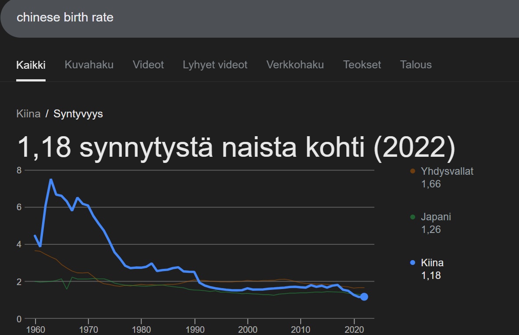Image resolution: width=519 pixels, height=335 pixels.
Task: Open the Lyhyet videot tab
Action: pyautogui.click(x=215, y=65)
